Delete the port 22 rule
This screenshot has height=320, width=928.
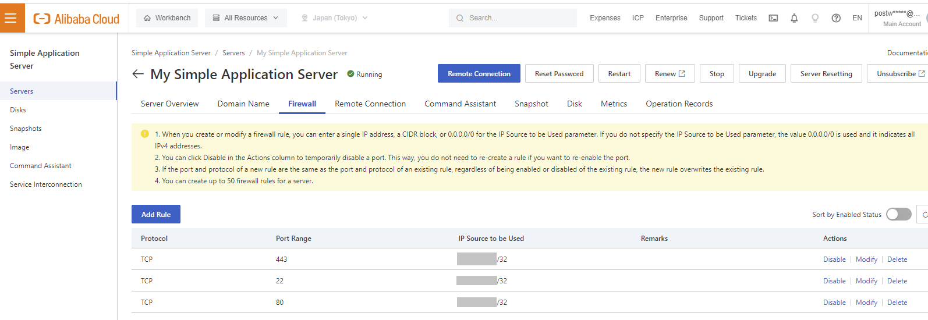pyautogui.click(x=897, y=281)
